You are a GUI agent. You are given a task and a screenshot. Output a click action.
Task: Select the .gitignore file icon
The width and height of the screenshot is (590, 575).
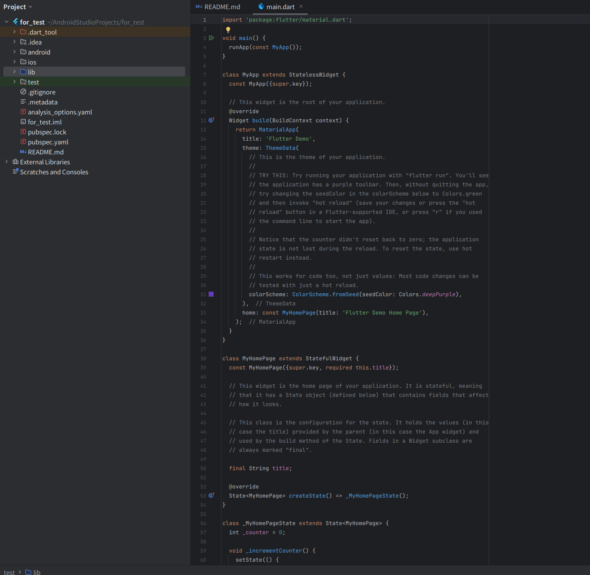(x=23, y=92)
